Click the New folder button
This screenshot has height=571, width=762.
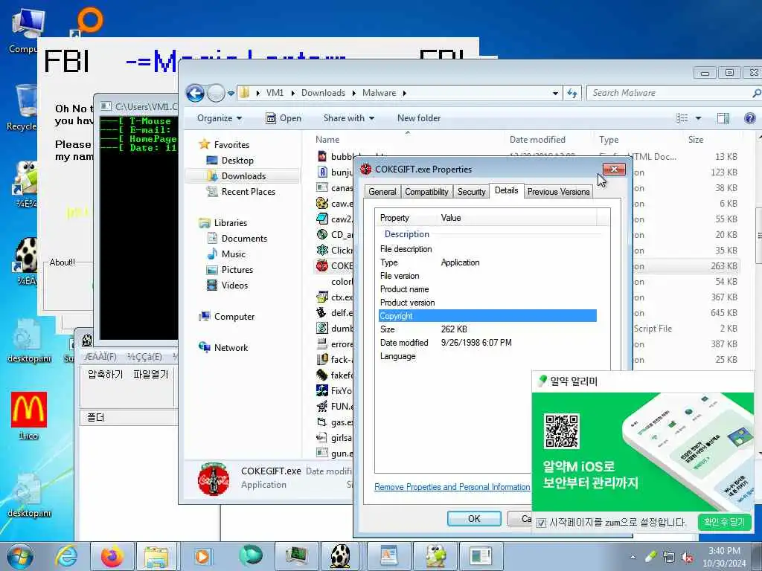click(x=419, y=118)
